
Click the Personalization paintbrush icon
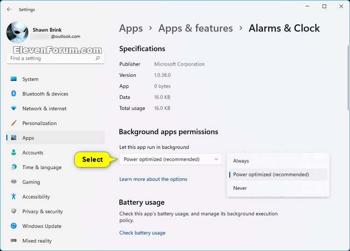[x=14, y=123]
